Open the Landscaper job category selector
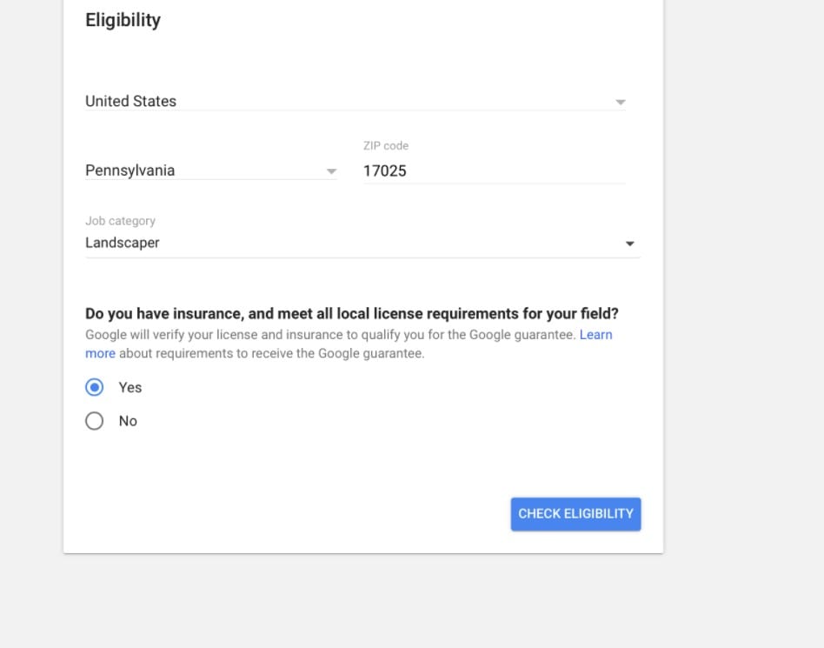The height and width of the screenshot is (648, 824). pos(362,243)
